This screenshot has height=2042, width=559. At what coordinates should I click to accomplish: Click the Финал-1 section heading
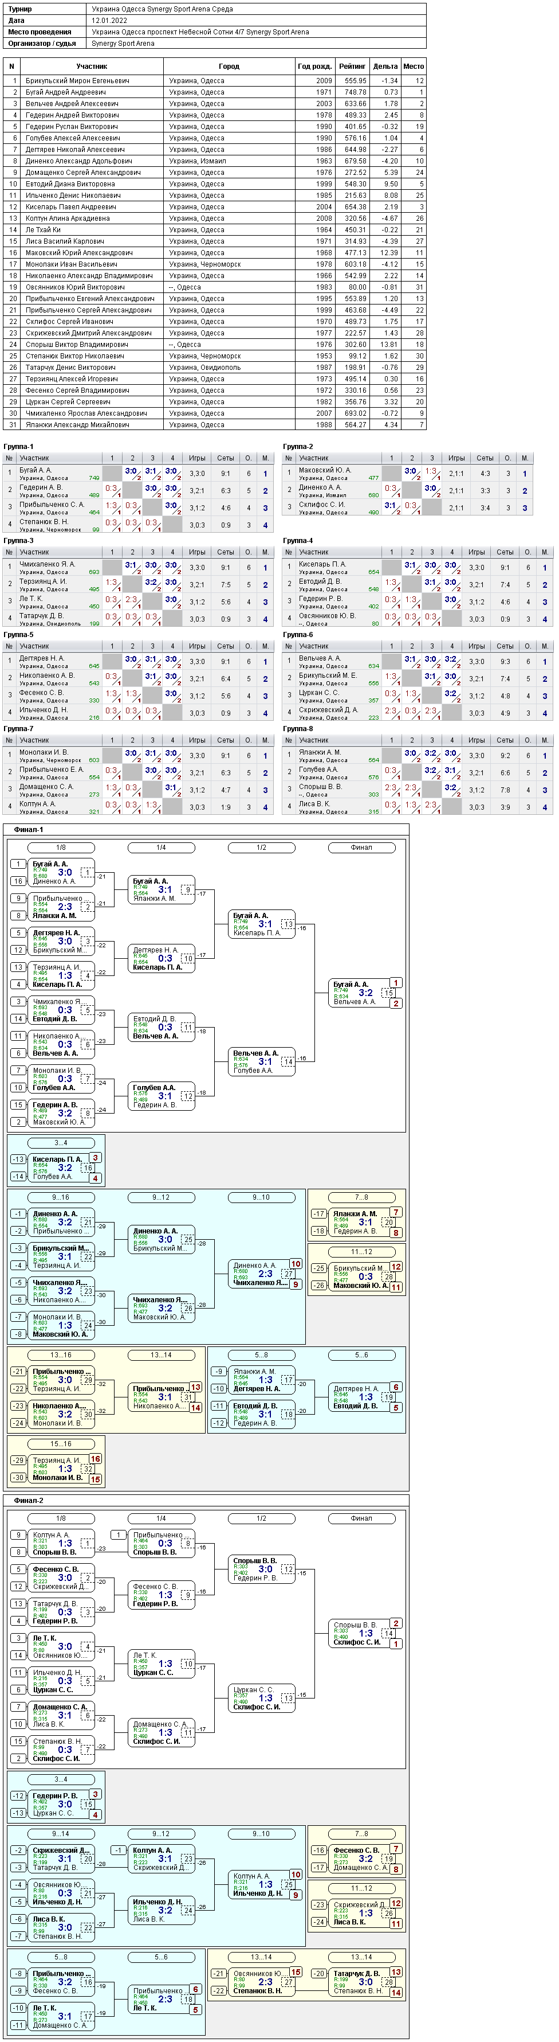[29, 829]
